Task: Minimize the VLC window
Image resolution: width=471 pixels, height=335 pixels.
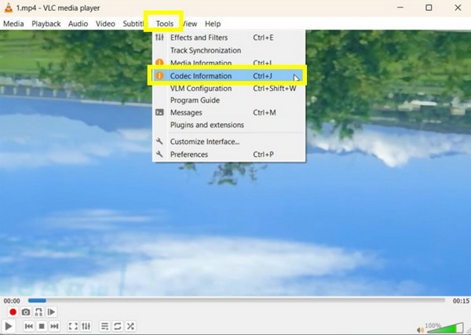Action: pyautogui.click(x=400, y=8)
